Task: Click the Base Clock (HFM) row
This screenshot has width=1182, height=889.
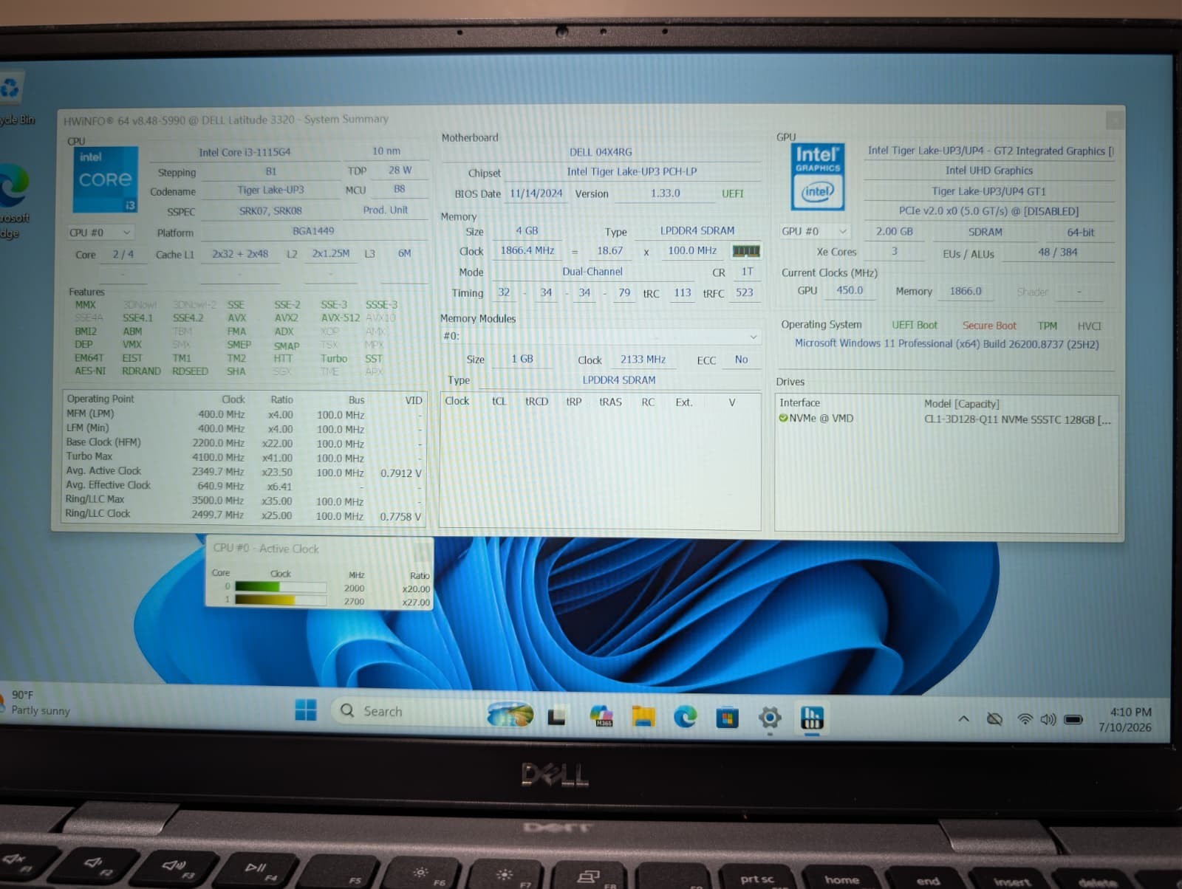Action: click(244, 443)
